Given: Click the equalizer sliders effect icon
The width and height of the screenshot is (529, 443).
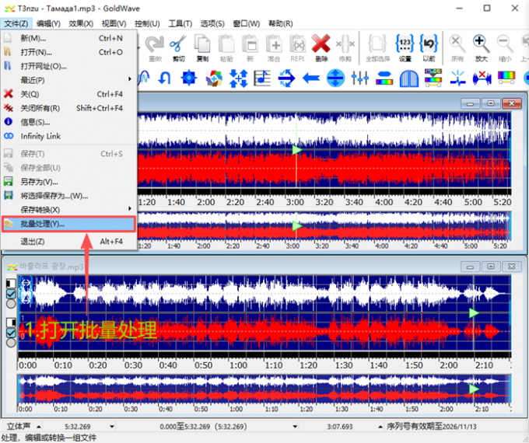Looking at the screenshot, I should click(359, 78).
